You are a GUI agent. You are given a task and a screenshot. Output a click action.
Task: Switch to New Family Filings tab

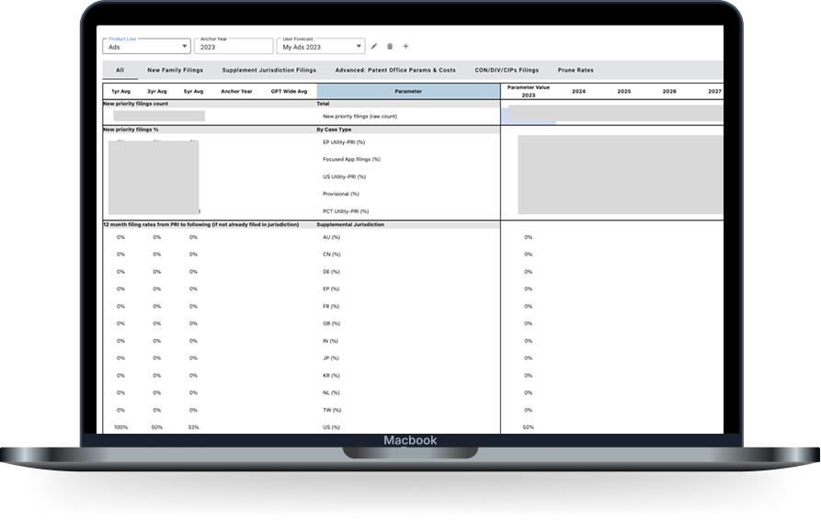(x=175, y=70)
